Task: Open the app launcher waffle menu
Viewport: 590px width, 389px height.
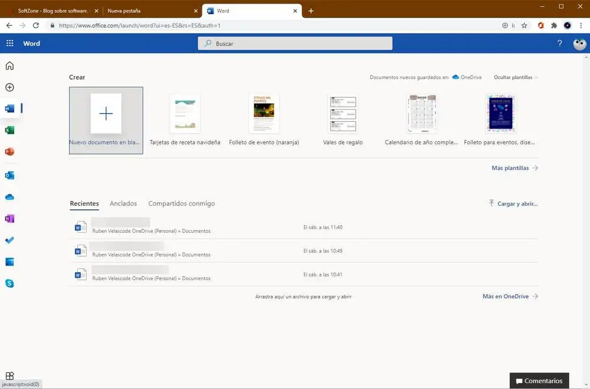Action: (x=10, y=43)
